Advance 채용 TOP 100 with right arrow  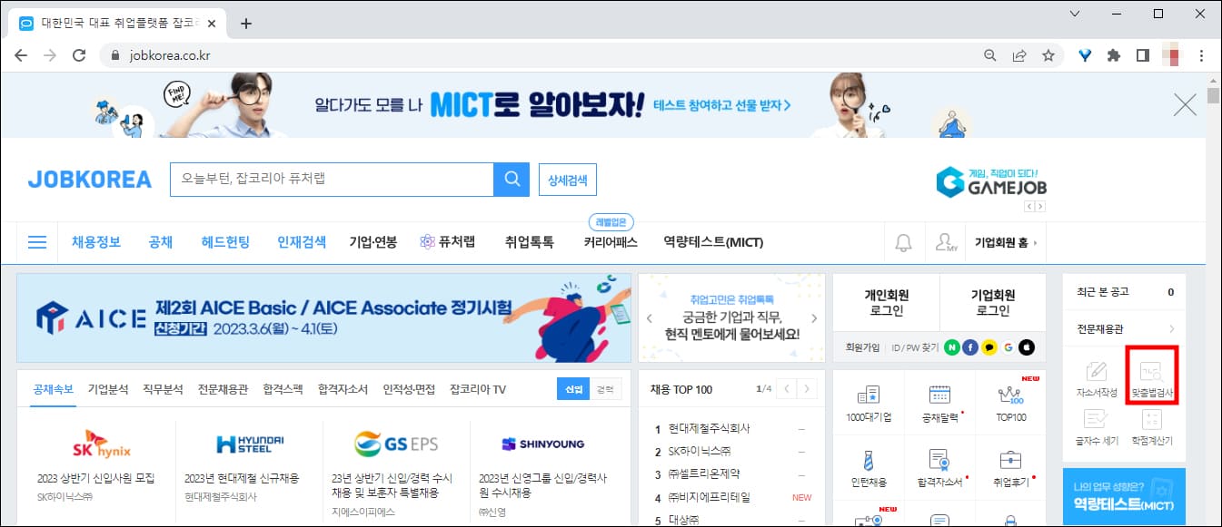806,389
